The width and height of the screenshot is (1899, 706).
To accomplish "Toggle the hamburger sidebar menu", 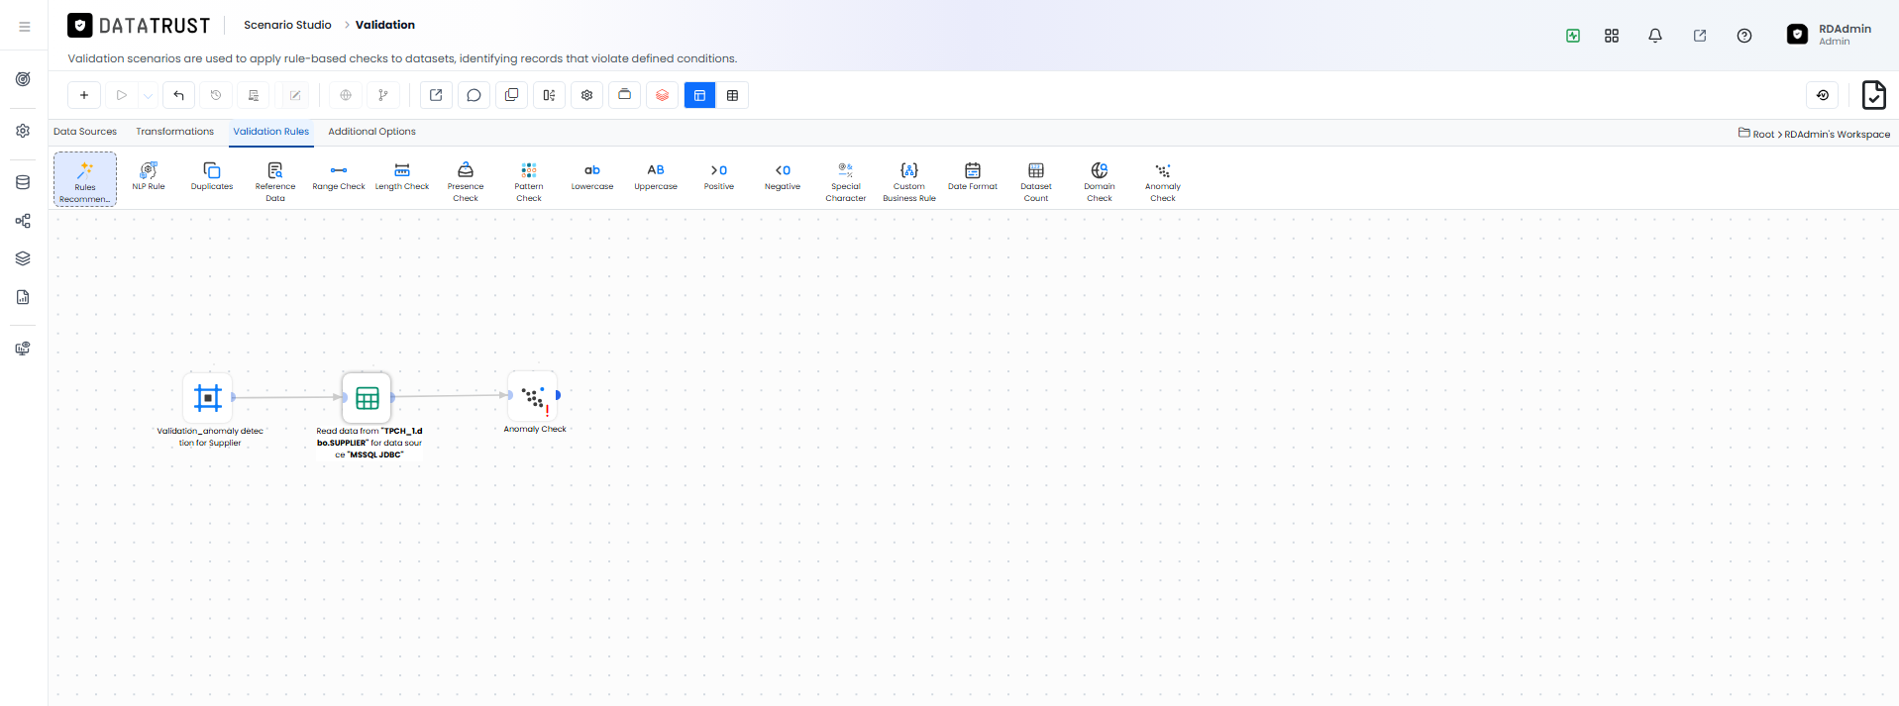I will tap(25, 27).
